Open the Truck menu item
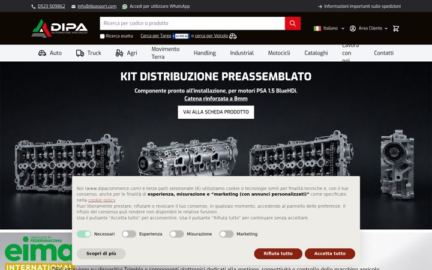Screen dimensions: 432x270 pos(89,53)
